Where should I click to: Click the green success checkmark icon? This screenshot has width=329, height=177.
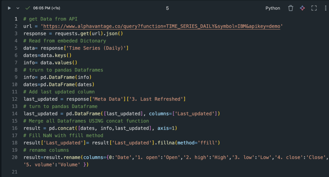click(28, 8)
